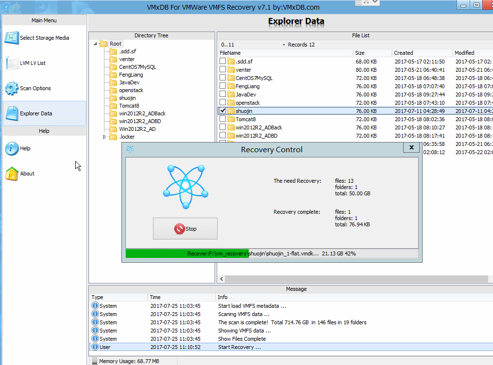
Task: Click info icon of Start load VMFS metadata message
Action: coord(95,305)
